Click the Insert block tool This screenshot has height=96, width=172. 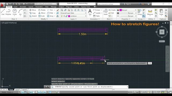(106, 12)
